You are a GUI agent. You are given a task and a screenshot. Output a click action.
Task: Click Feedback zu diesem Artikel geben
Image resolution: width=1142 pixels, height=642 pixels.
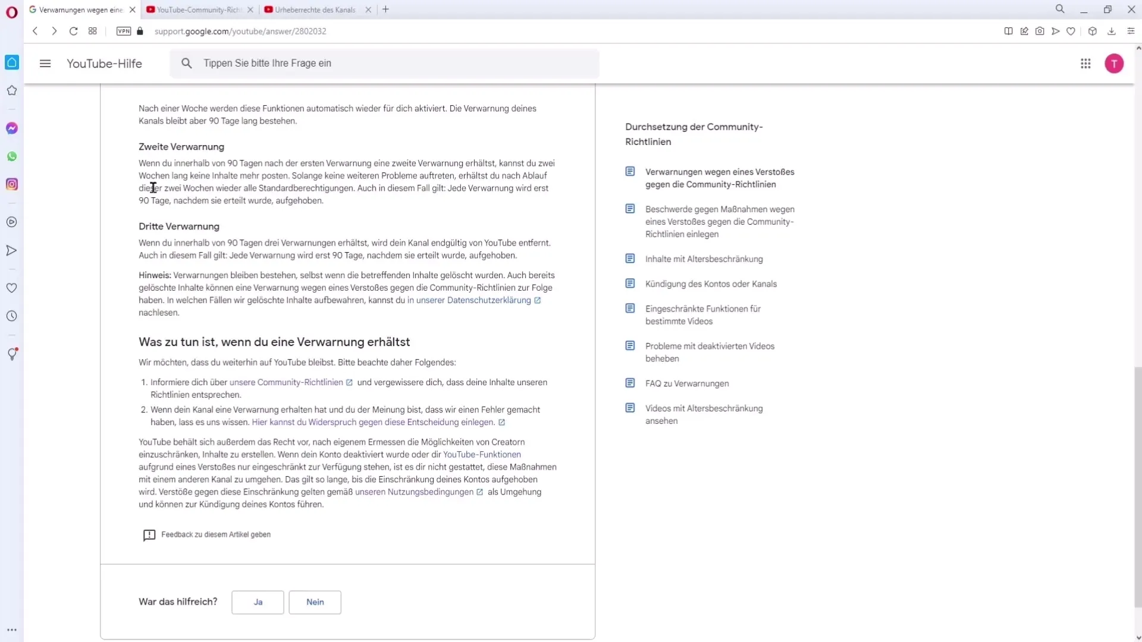(x=207, y=535)
